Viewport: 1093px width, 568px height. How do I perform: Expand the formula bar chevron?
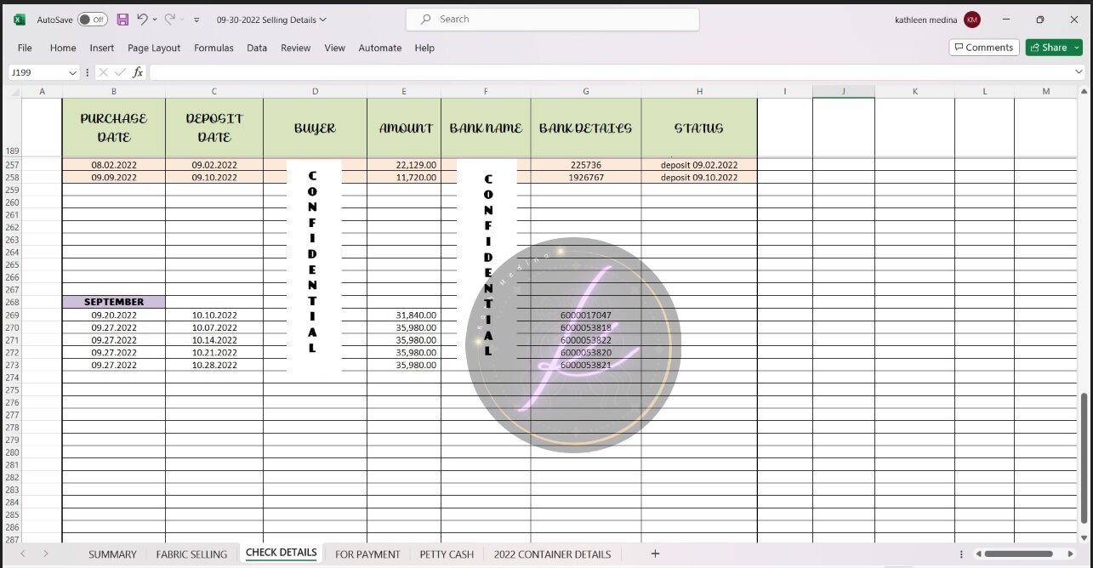coord(1079,72)
